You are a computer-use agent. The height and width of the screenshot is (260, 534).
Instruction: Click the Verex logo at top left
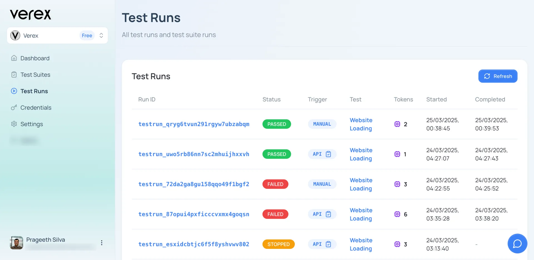coord(31,14)
